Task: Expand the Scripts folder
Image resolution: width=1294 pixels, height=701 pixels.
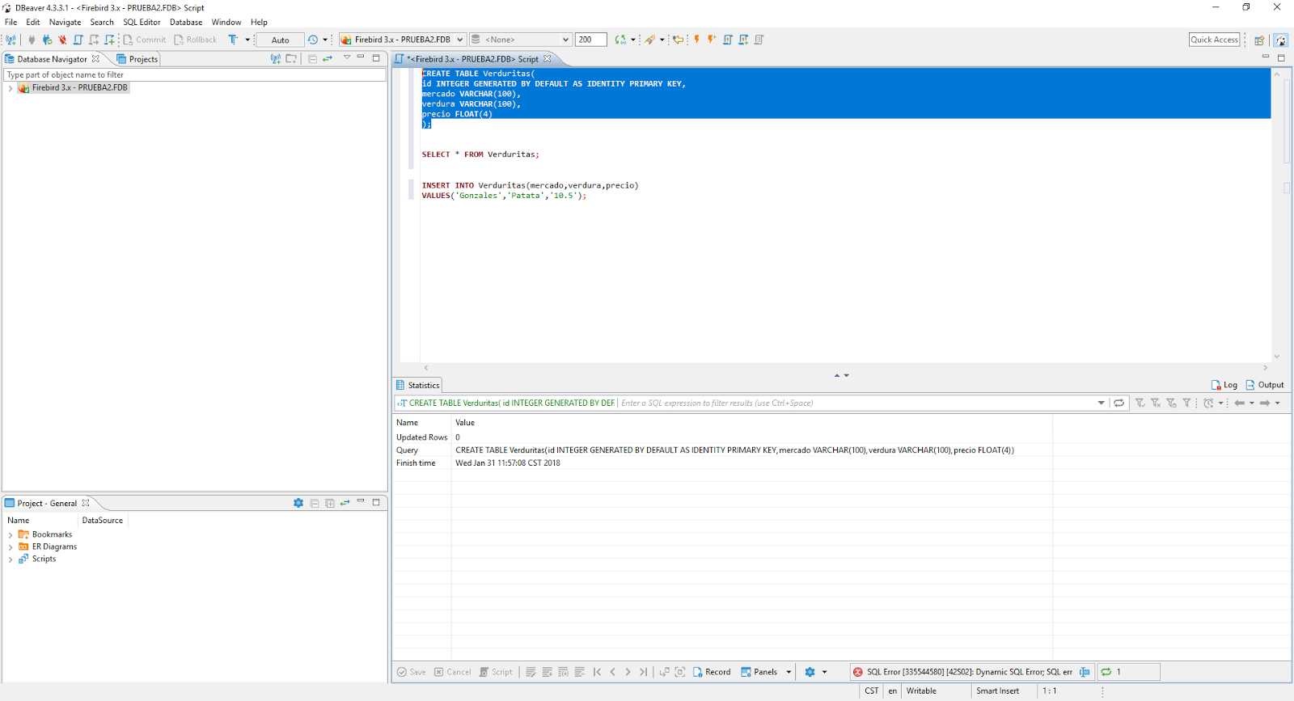Action: pyautogui.click(x=11, y=560)
